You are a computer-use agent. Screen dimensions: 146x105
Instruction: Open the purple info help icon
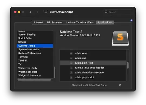(x=131, y=20)
